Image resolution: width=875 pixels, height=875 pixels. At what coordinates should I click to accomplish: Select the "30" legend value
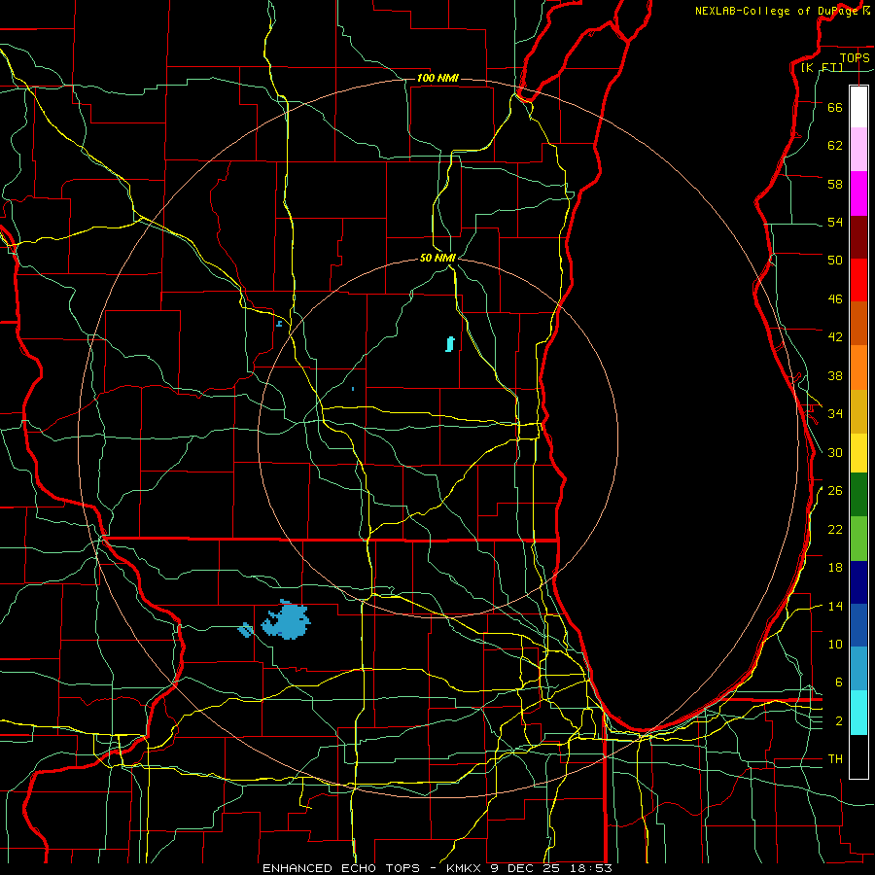point(835,452)
